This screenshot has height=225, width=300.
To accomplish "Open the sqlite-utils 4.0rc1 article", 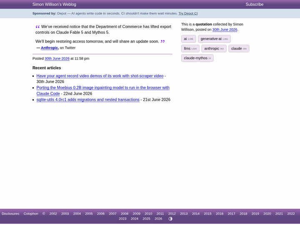I will (x=88, y=100).
